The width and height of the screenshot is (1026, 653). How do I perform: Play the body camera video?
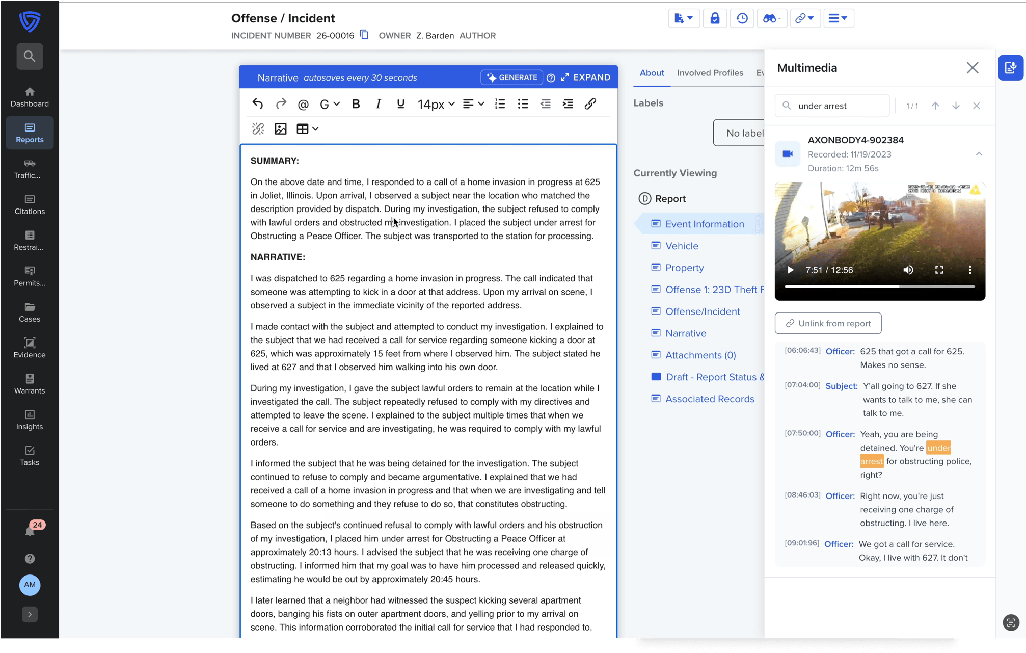790,270
